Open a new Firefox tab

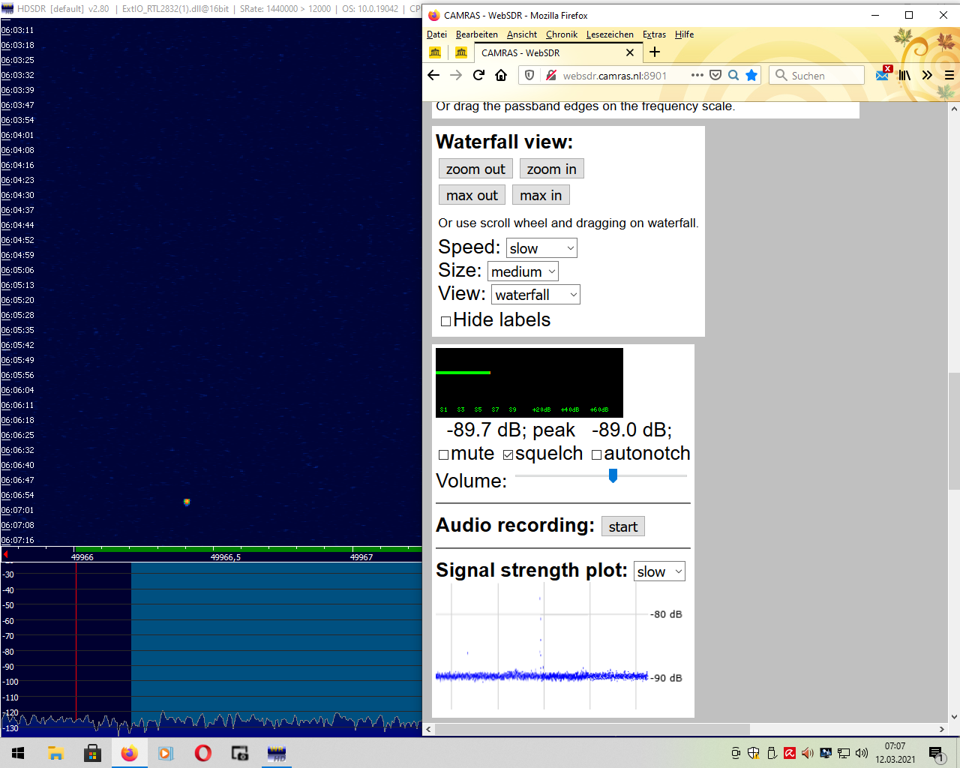pos(655,52)
